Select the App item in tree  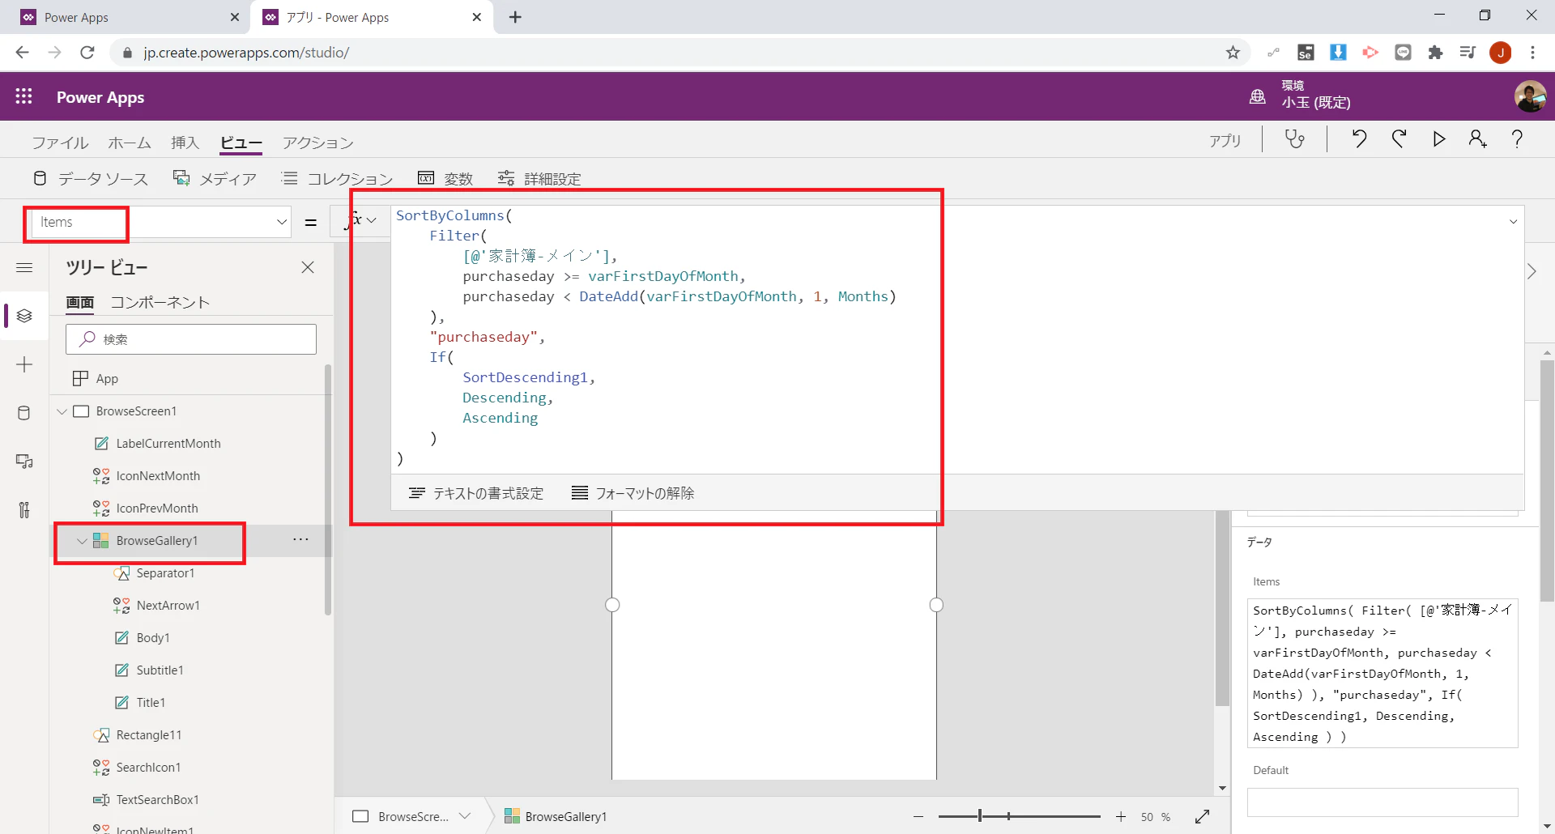[x=107, y=378]
